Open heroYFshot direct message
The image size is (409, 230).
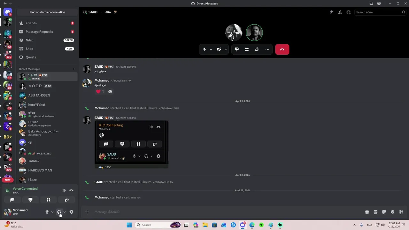point(47,104)
